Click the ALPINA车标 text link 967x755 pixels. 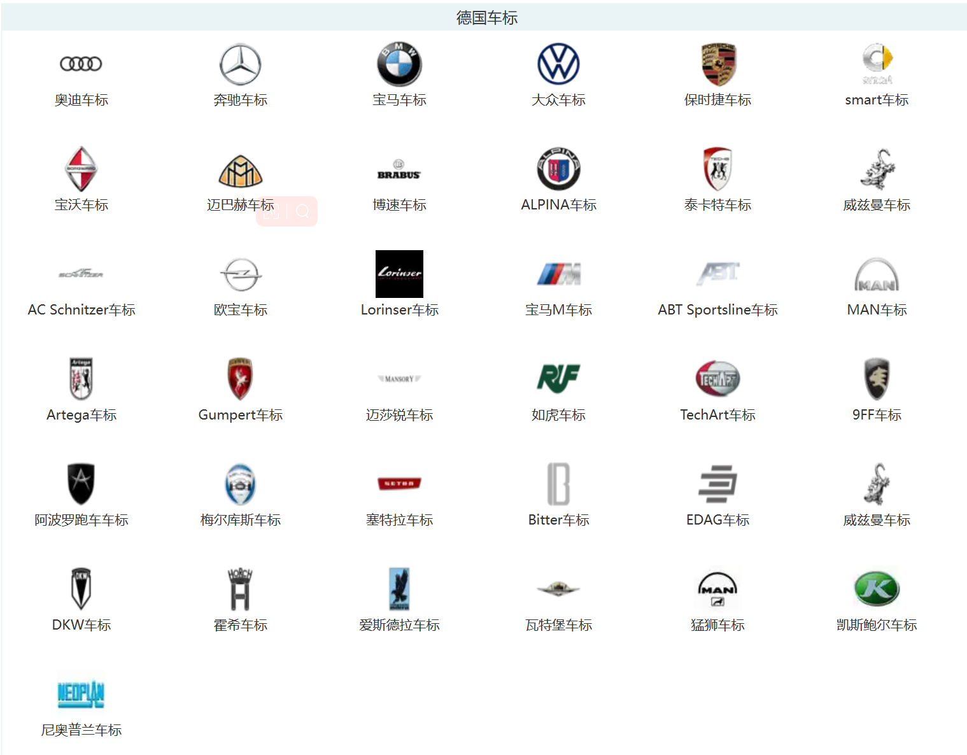click(x=558, y=205)
